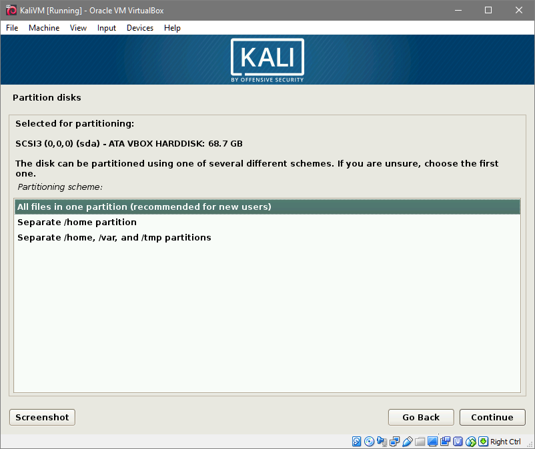Click the CPU virtualization status icon

458,442
